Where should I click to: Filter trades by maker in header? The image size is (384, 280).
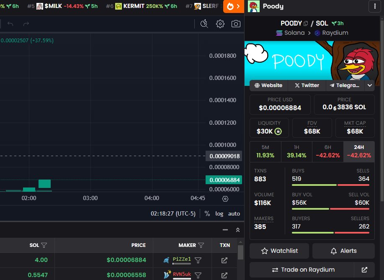[x=201, y=245]
